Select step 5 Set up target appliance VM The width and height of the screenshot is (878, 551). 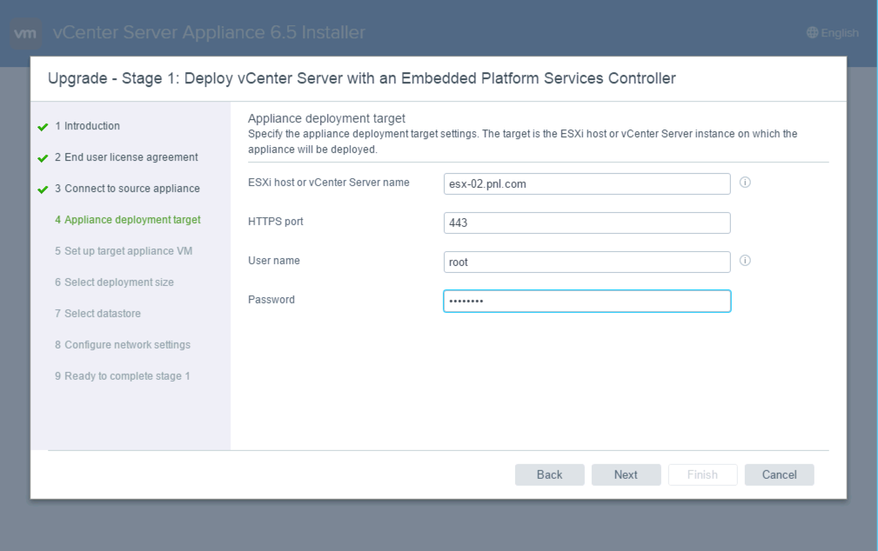point(124,251)
